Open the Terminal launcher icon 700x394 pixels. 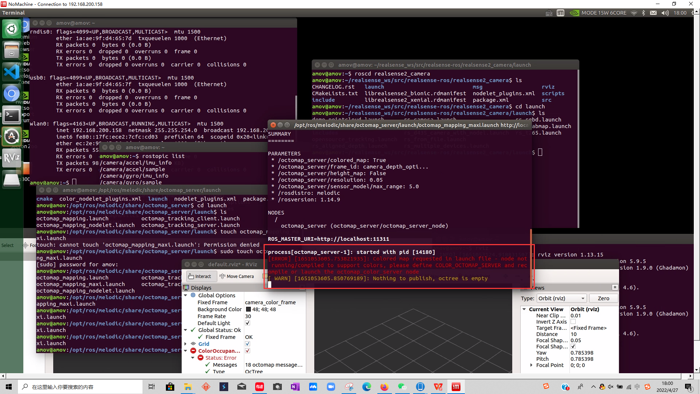point(12,116)
